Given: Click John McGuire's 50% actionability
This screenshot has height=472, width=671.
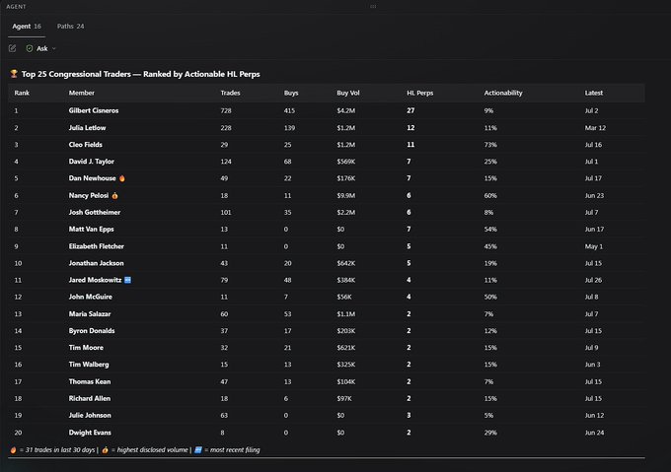Looking at the screenshot, I should (x=490, y=297).
